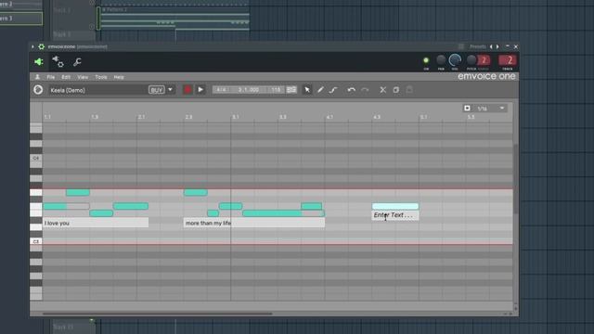Open the green gear plugin options in title bar
The width and height of the screenshot is (594, 334).
click(x=41, y=46)
